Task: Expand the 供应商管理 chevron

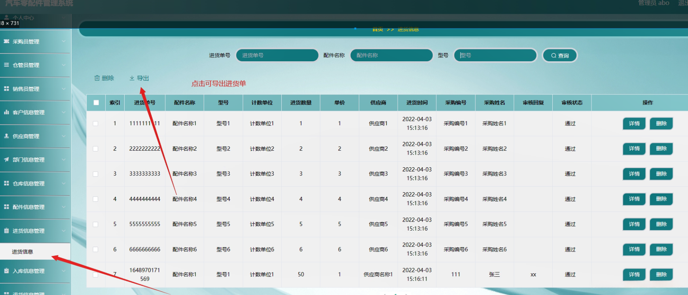Action: [64, 136]
